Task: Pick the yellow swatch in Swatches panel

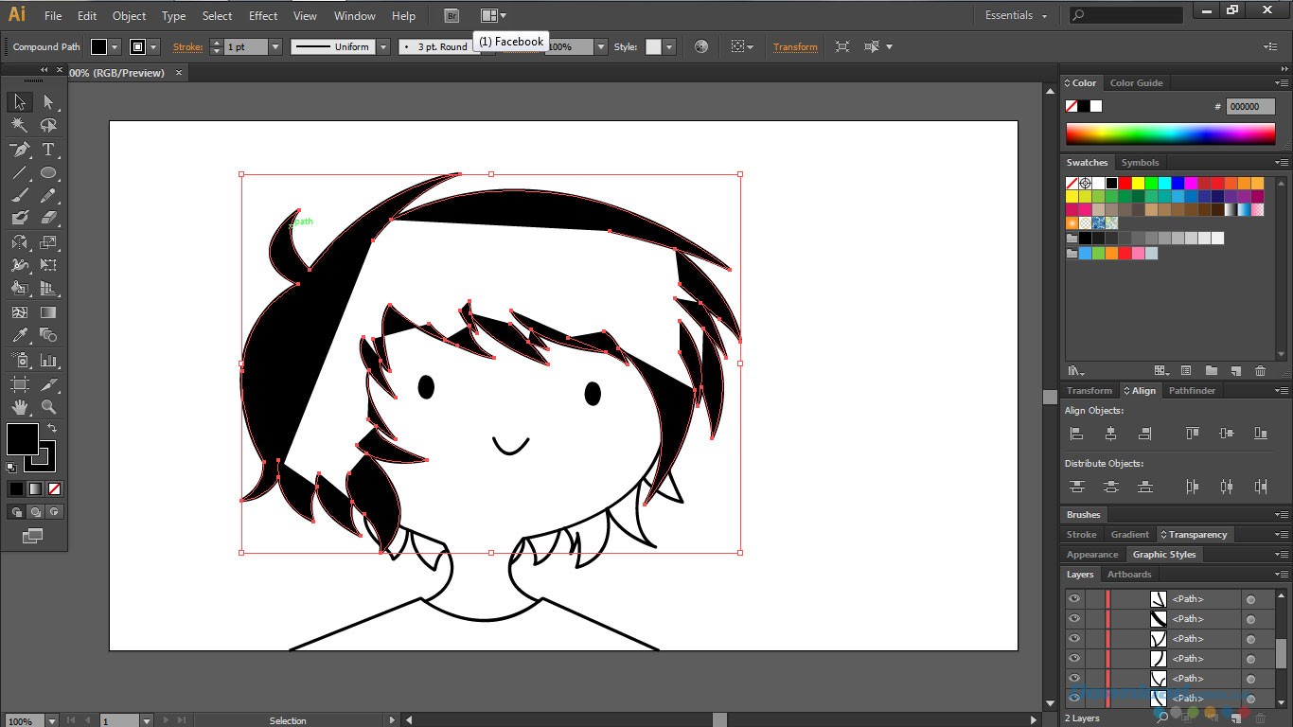Action: pyautogui.click(x=1138, y=183)
